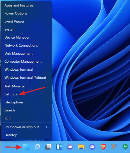This screenshot has width=130, height=153.
Task: Click the Windows Start button in taskbar
Action: tap(26, 147)
